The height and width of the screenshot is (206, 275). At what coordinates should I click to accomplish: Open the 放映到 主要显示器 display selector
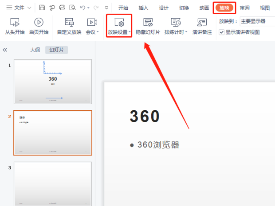257,21
